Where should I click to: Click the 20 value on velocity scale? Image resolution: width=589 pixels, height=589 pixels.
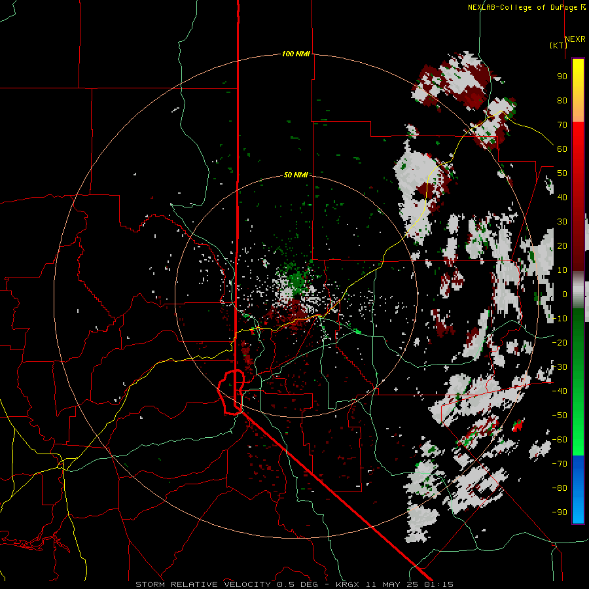[x=562, y=245]
